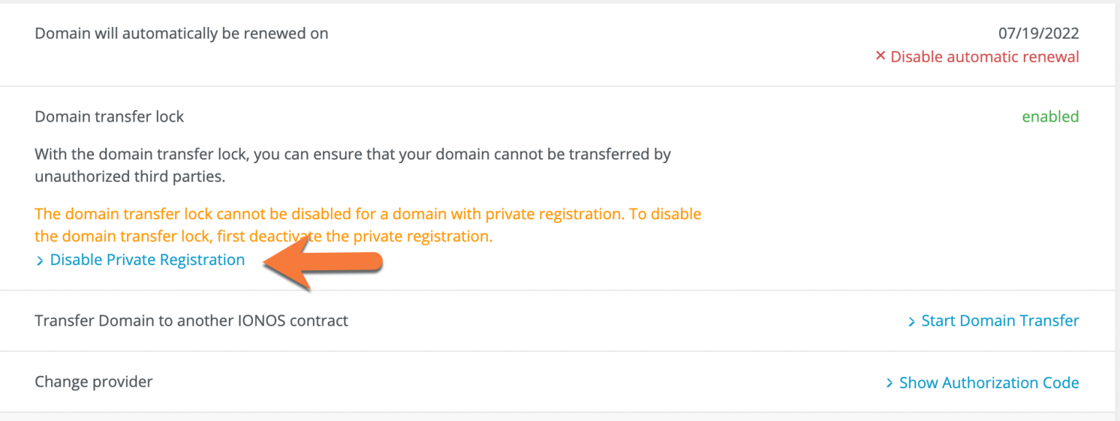Screen dimensions: 1120x421
Task: Click the chevron before Disable Private Registration
Action: point(40,261)
